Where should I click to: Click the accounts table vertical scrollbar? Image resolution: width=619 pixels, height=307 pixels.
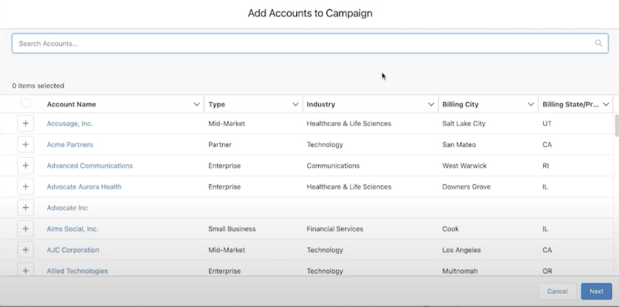(x=616, y=126)
